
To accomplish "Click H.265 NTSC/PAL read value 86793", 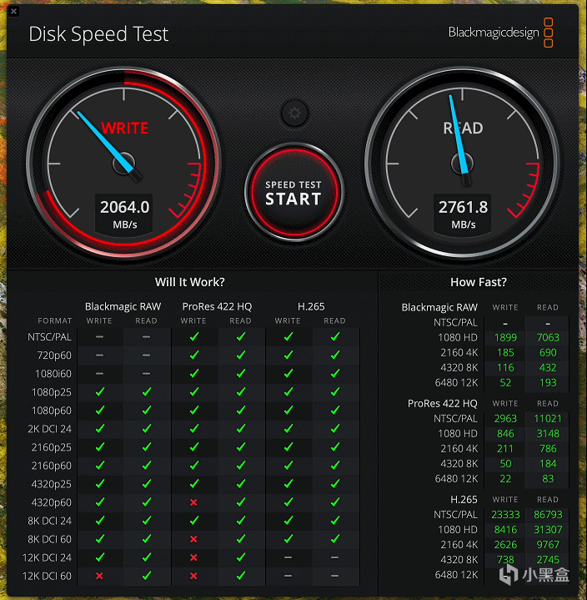I will tap(548, 515).
